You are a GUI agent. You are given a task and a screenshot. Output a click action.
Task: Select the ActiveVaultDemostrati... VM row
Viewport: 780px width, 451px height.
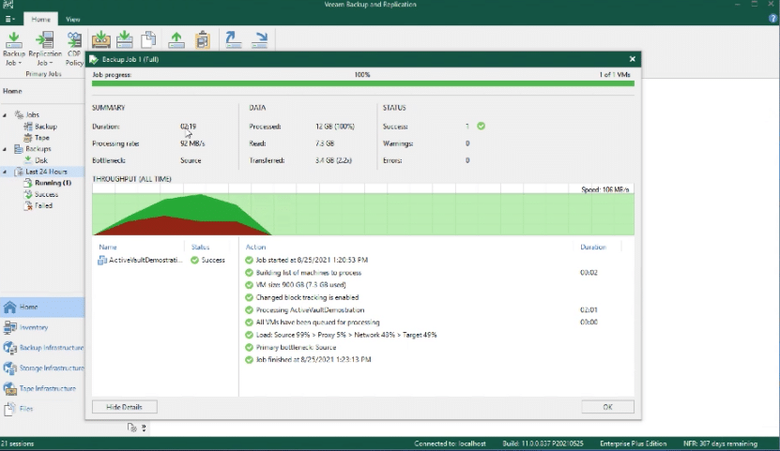coord(163,260)
